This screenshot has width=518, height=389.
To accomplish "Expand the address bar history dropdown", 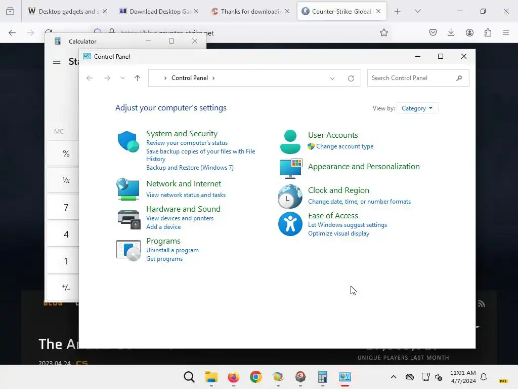I will [332, 79].
